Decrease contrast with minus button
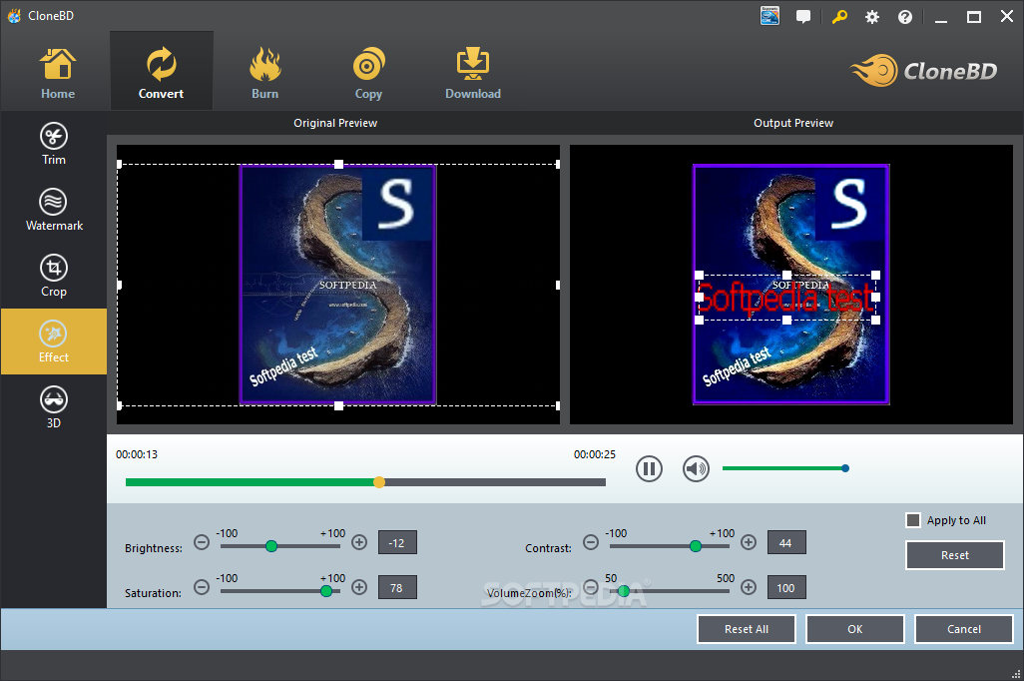The height and width of the screenshot is (681, 1024). (x=591, y=542)
